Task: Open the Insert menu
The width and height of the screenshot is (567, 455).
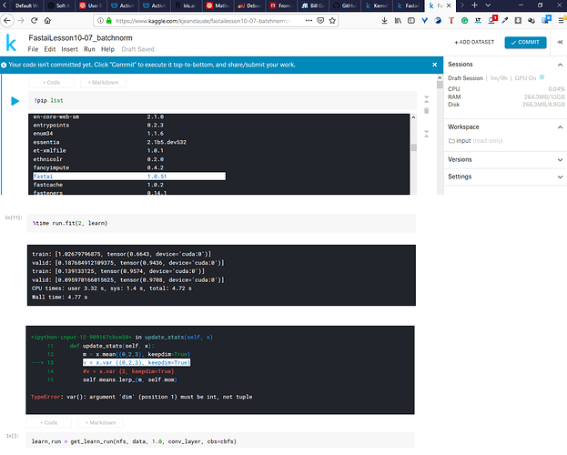Action: coord(69,48)
